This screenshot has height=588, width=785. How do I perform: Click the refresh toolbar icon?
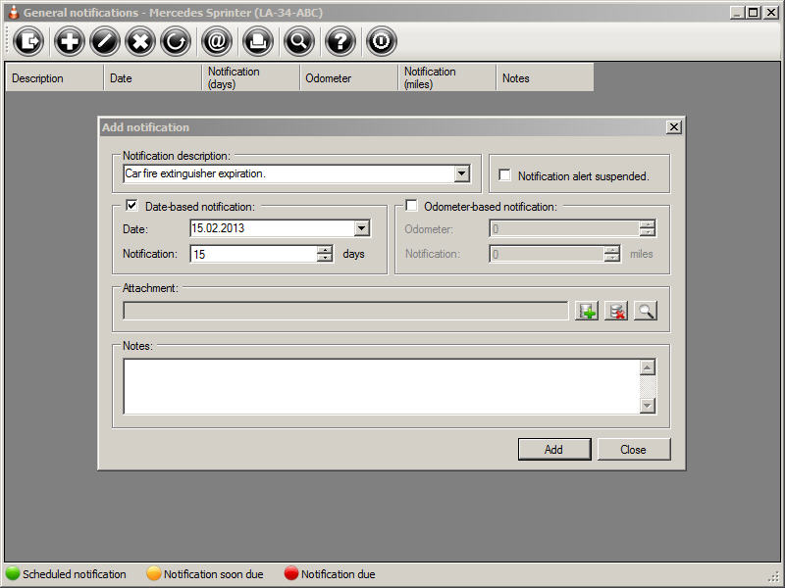click(176, 41)
